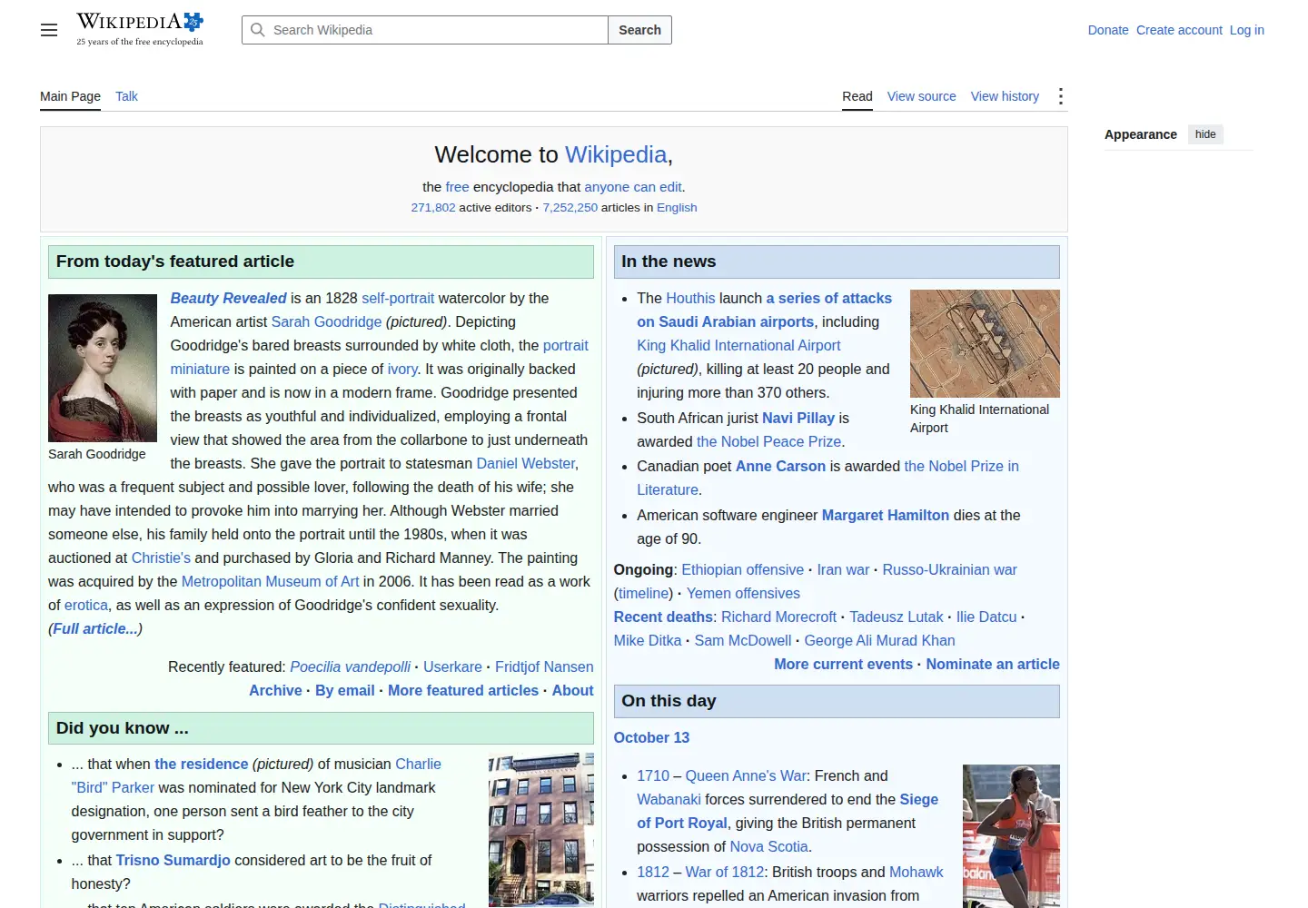This screenshot has height=908, width=1308.
Task: Open Charlie Parker residence building photo
Action: coord(541,830)
